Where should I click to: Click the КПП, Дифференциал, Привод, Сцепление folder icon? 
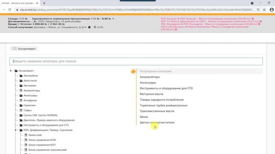click(21, 130)
